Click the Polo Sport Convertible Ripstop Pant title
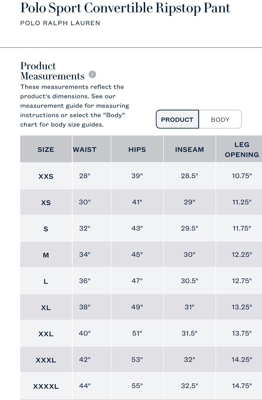This screenshot has width=262, height=400. (125, 8)
